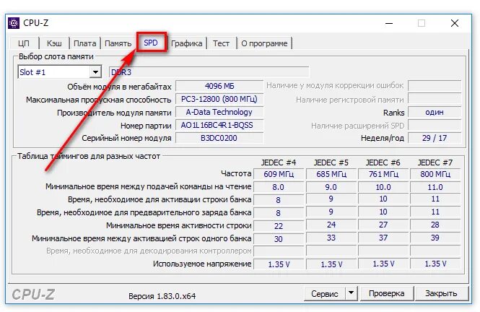Click the Закрыть button

[x=441, y=294]
